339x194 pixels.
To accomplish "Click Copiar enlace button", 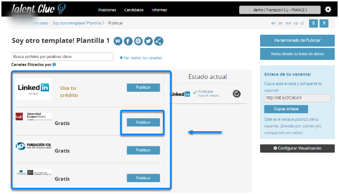I will tap(286, 109).
